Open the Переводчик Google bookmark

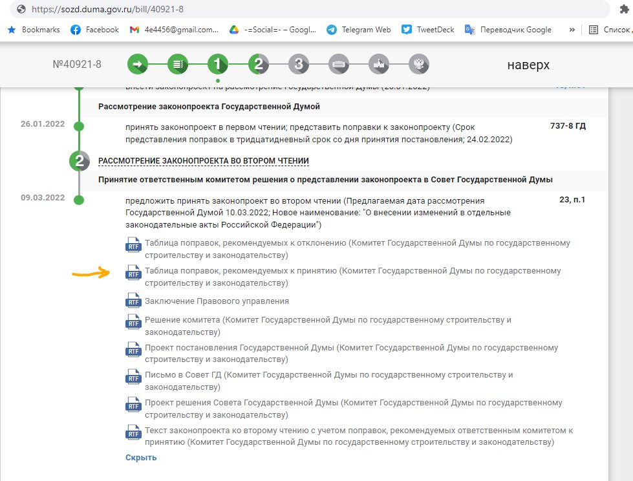coord(508,30)
